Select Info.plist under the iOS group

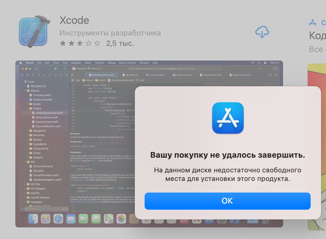(38, 171)
